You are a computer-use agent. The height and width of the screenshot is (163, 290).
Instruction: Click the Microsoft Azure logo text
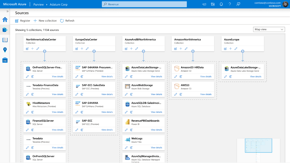(x=15, y=4)
